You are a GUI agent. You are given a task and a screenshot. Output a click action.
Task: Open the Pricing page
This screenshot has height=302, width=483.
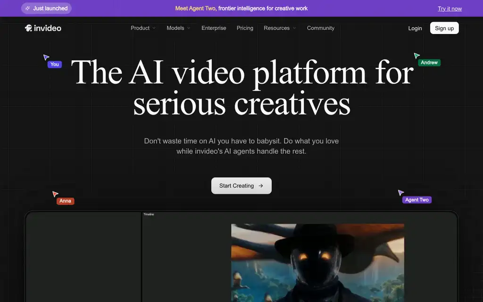pyautogui.click(x=245, y=28)
